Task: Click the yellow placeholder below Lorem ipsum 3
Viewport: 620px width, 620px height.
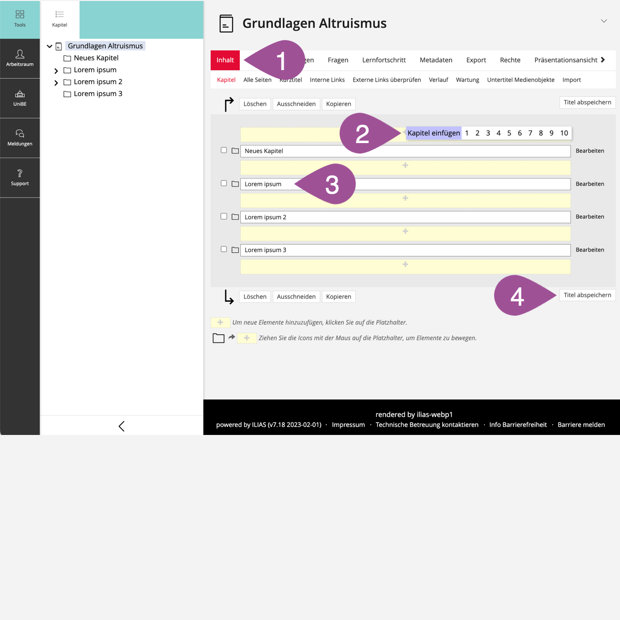Action: [405, 266]
